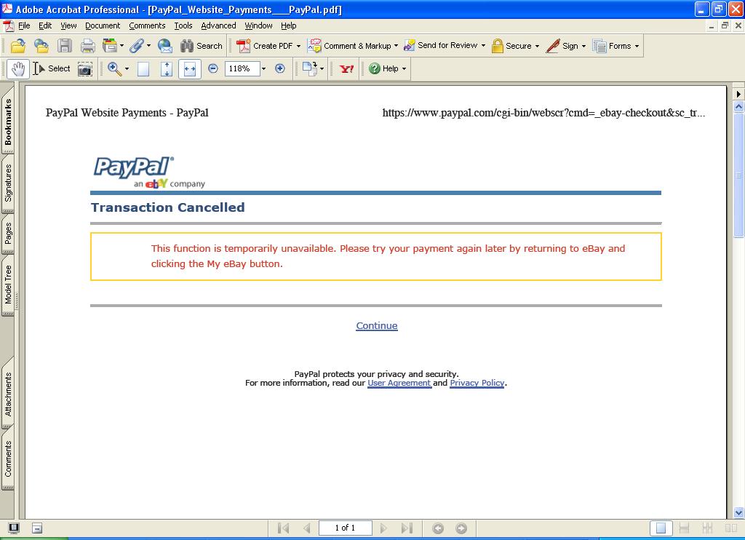745x540 pixels.
Task: Show the Model Tree side panel
Action: pos(8,285)
